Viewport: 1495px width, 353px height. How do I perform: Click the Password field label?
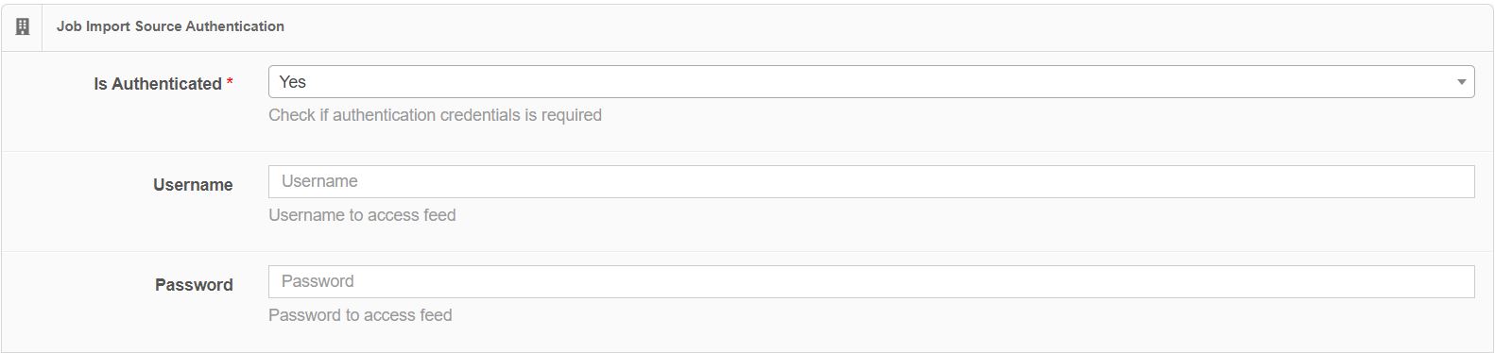[x=194, y=285]
